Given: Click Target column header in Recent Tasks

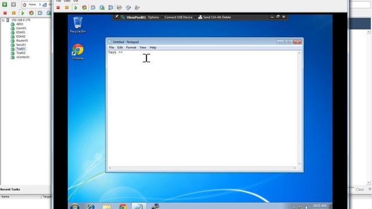Looking at the screenshot, I should point(46,197).
